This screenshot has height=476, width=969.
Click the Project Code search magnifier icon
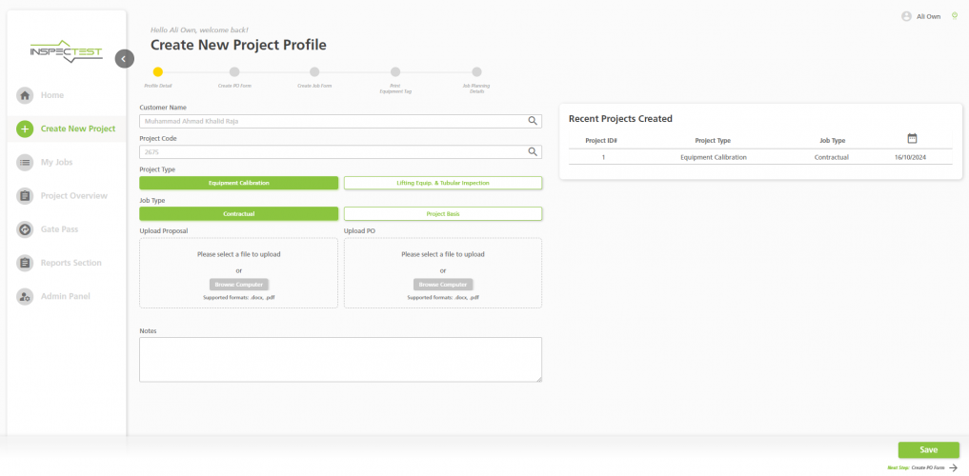coord(533,152)
